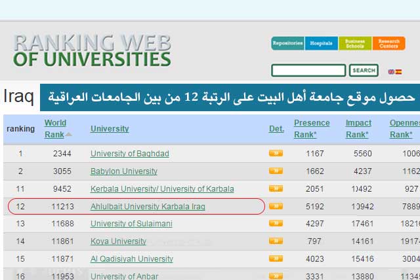
Task: Open details icon for Al Qadisiyah University
Action: point(276,258)
